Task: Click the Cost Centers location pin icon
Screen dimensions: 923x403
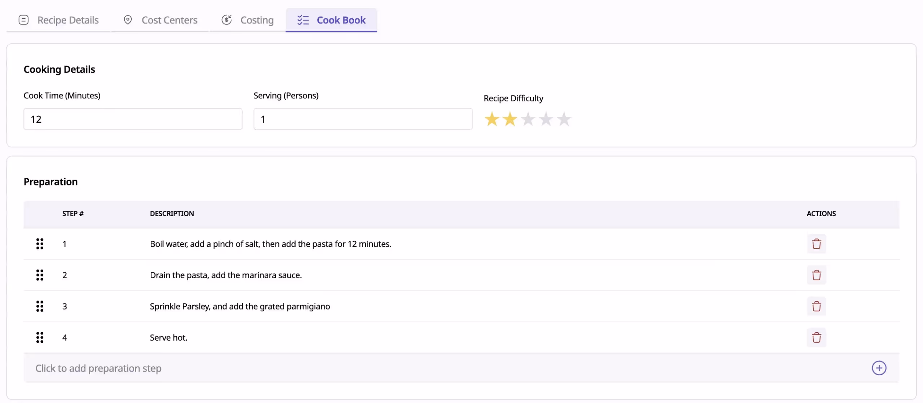Action: [128, 20]
